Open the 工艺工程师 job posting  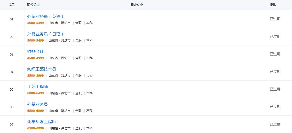pyautogui.click(x=38, y=87)
